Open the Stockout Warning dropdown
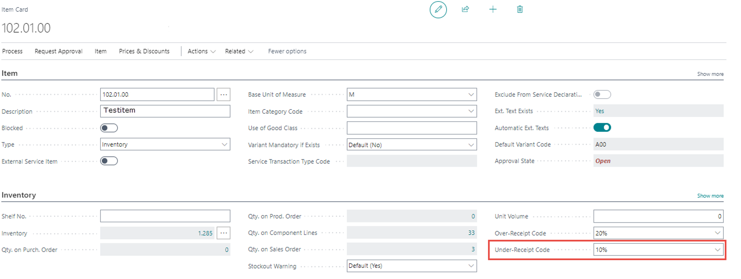 pos(471,266)
